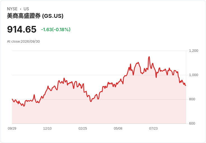
Task: Click the leftmost start of the price line
Action: (12, 99)
